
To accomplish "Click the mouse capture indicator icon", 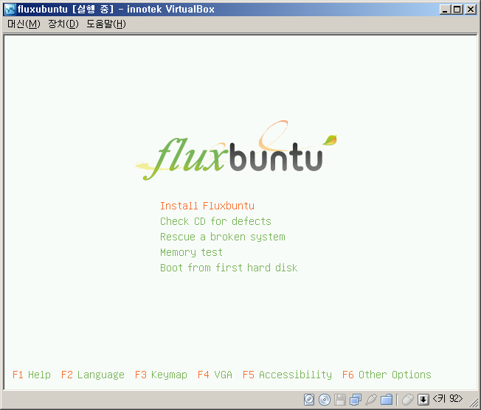I will pos(408,400).
